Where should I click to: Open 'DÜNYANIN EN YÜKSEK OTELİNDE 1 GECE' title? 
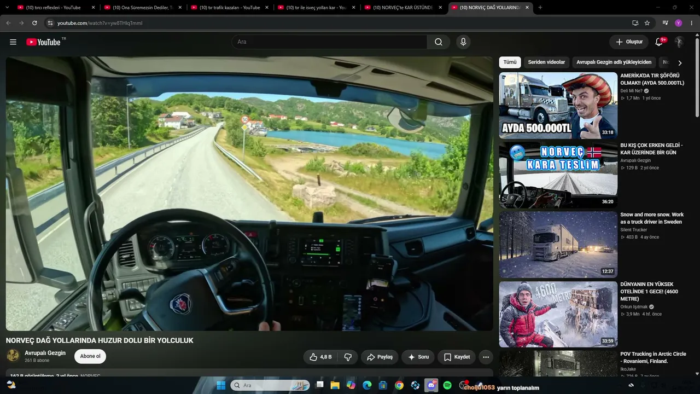(x=649, y=292)
